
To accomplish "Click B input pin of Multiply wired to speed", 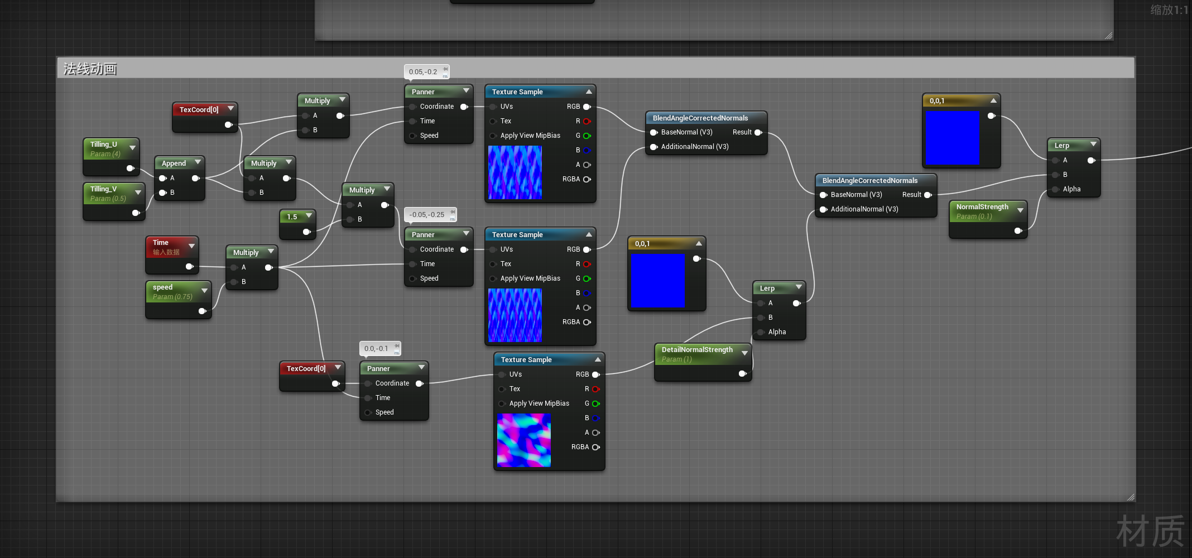I will coord(234,282).
